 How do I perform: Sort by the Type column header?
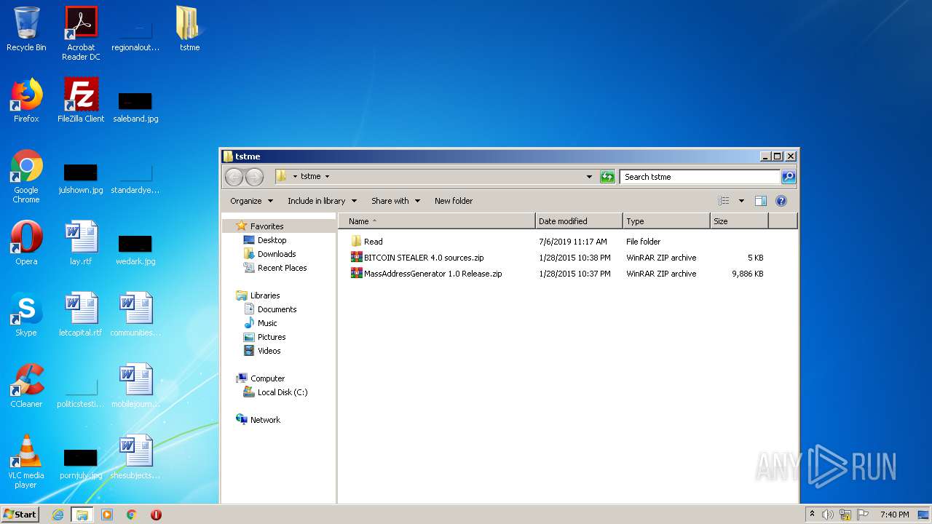pyautogui.click(x=666, y=221)
